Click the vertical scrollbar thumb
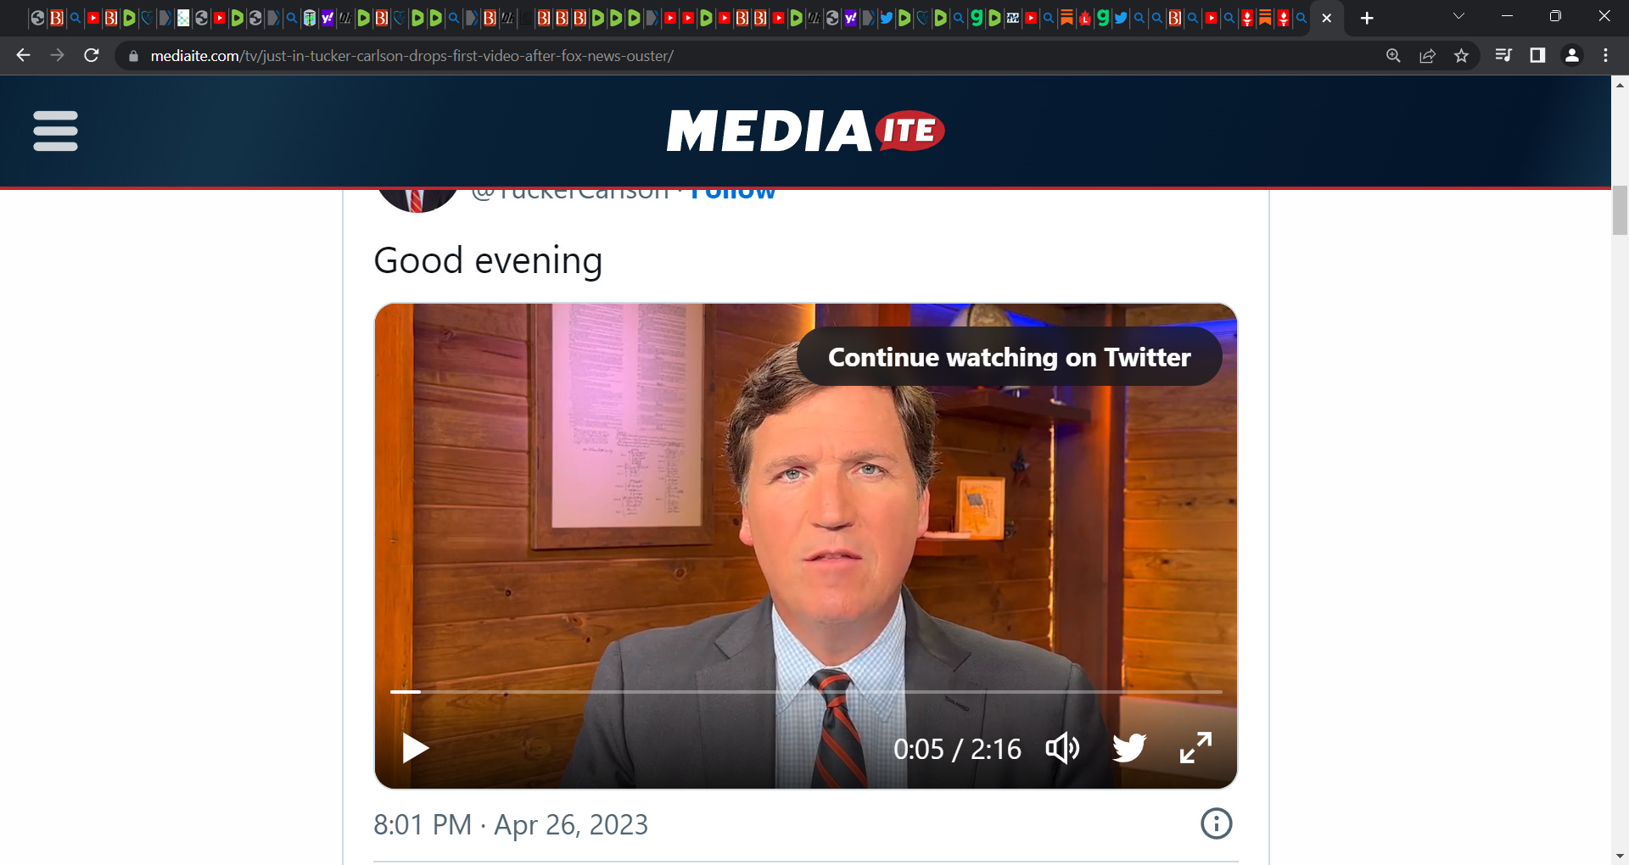The image size is (1629, 865). point(1620,209)
